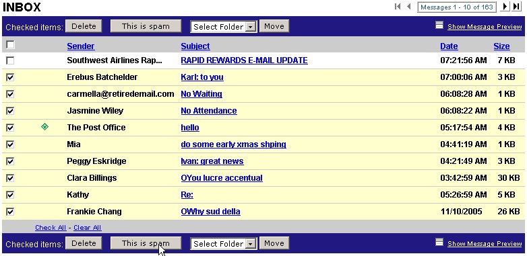The image size is (527, 256).
Task: Click the bottom message preview icon
Action: [x=439, y=243]
